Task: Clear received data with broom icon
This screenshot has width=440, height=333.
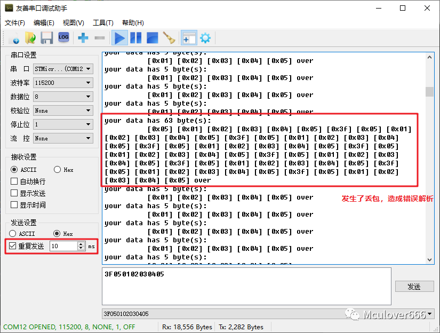Action: click(169, 38)
